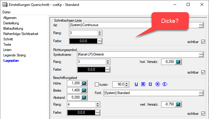
Task: Open Symbolname browse button for Dreieck
Action: 201,55
